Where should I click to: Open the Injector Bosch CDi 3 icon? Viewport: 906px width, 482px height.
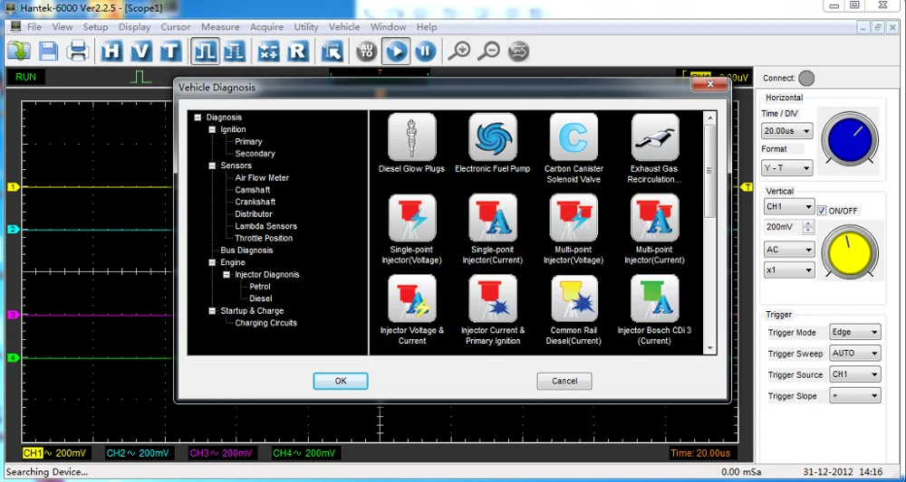pos(654,299)
